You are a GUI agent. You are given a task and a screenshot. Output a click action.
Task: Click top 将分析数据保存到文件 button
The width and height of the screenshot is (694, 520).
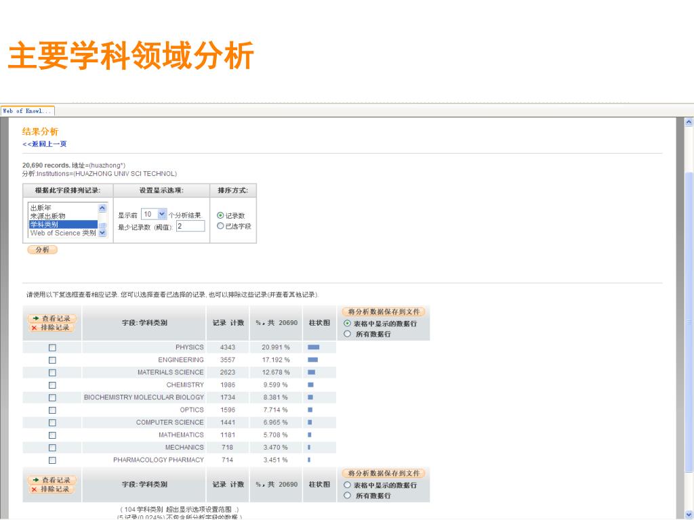[384, 311]
